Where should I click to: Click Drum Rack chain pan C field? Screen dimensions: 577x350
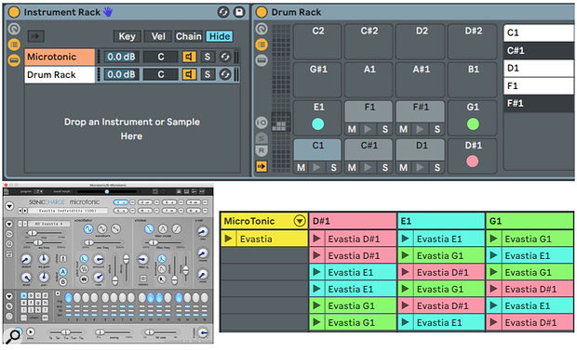pyautogui.click(x=161, y=74)
